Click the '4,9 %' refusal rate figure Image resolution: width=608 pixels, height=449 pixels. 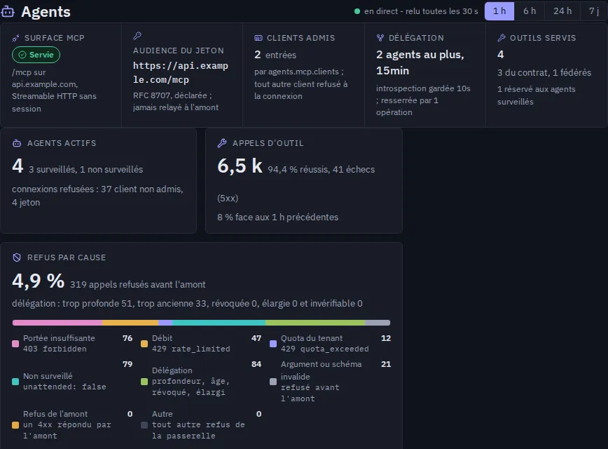coord(39,281)
